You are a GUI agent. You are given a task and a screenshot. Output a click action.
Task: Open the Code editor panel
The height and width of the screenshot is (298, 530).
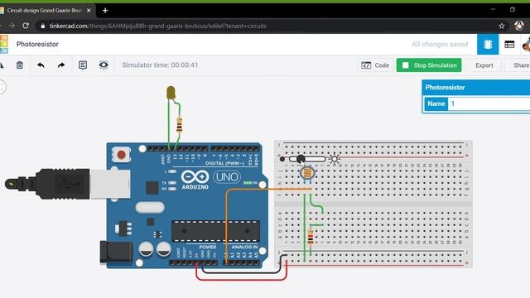click(x=375, y=65)
